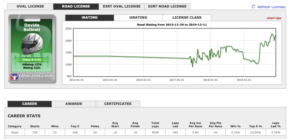
Task: Click the 2016-01-01 axis label
Action: [143, 80]
